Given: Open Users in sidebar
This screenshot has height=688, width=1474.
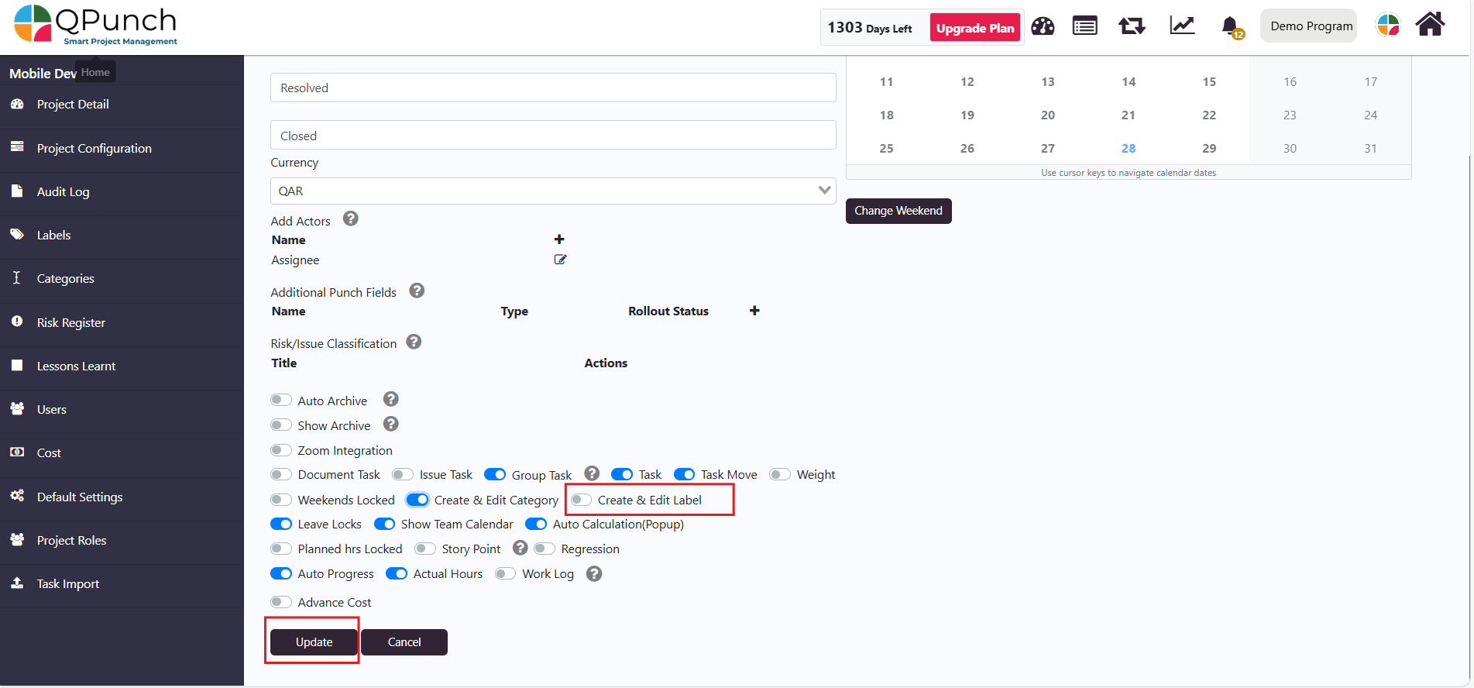Looking at the screenshot, I should tap(52, 409).
